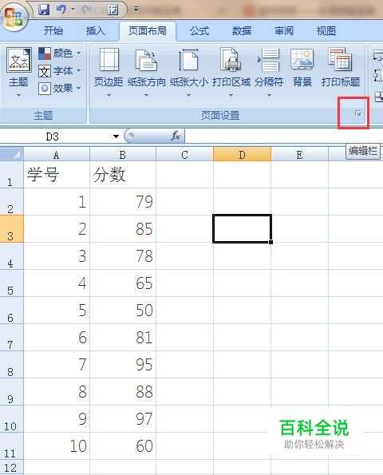Undo the last action
This screenshot has width=383, height=475.
pos(61,10)
